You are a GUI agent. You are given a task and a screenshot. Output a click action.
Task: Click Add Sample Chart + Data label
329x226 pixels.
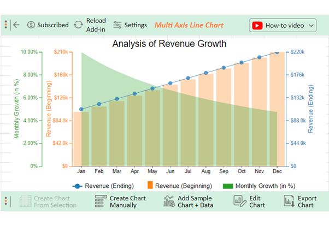click(x=195, y=201)
